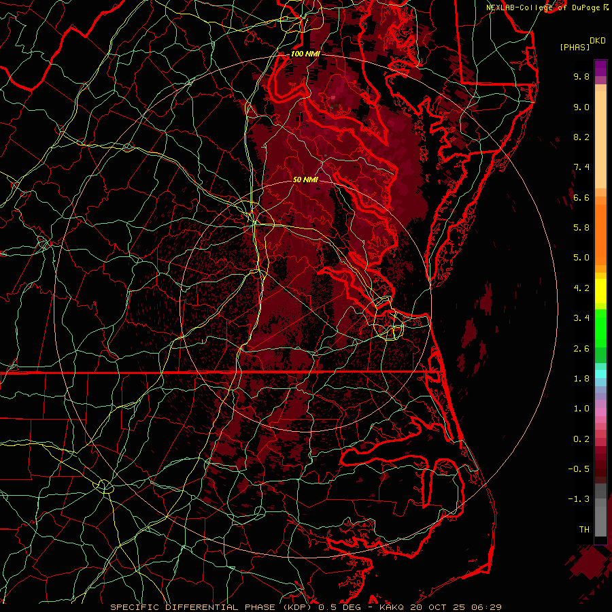Image resolution: width=612 pixels, height=612 pixels.
Task: Click the -1.3 scale value
Action: coord(579,499)
